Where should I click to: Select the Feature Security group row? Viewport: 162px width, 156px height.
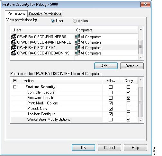(74, 87)
